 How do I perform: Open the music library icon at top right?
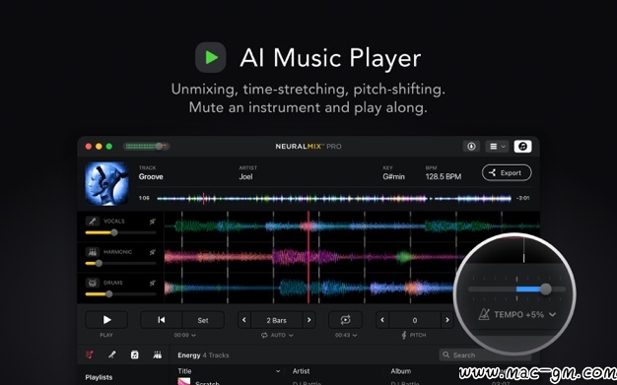coord(522,147)
